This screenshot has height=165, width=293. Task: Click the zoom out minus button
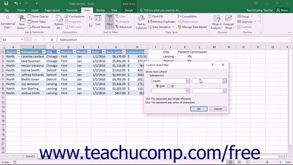(254, 162)
